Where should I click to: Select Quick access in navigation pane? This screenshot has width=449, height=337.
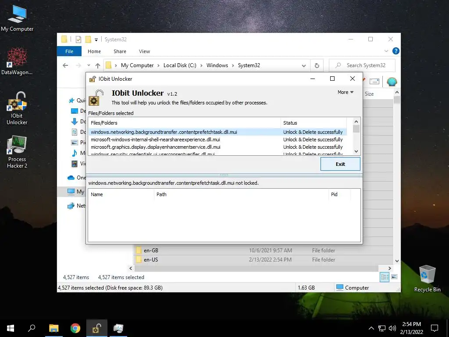pyautogui.click(x=77, y=100)
